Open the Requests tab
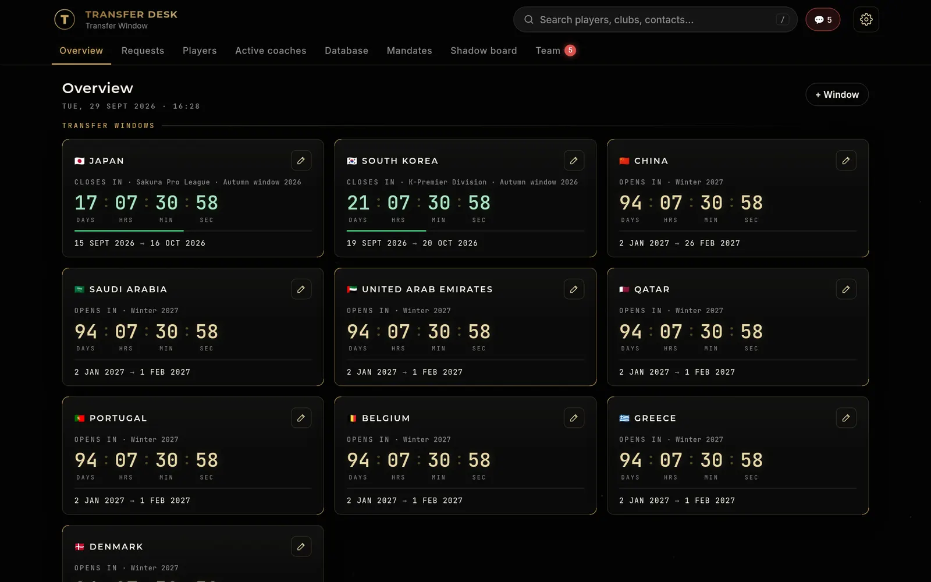This screenshot has width=931, height=582. 143,51
